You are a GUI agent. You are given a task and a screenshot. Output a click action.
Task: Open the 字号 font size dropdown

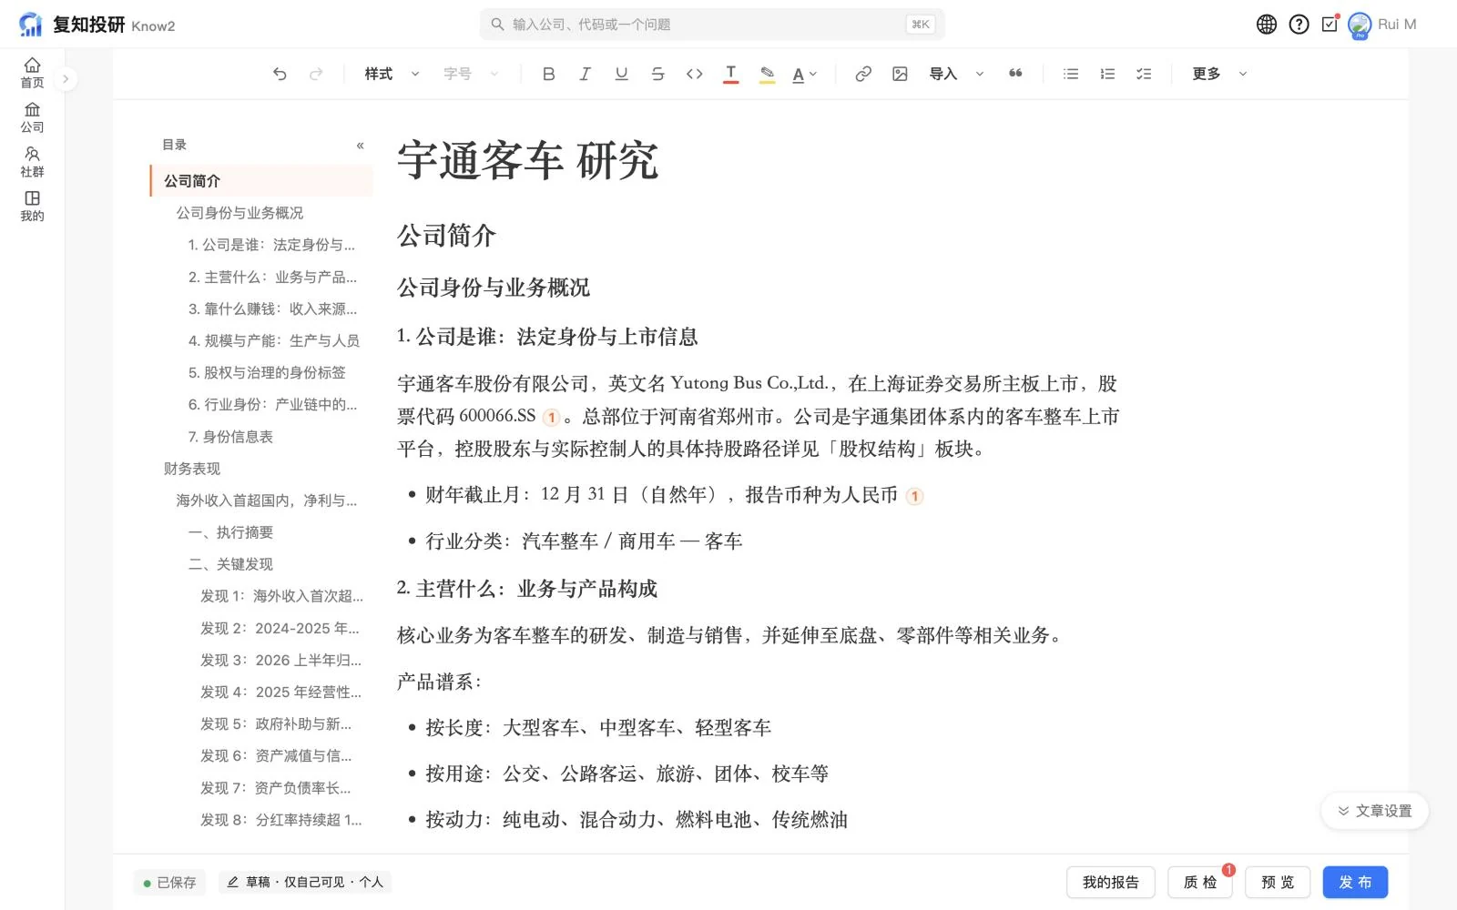[x=471, y=74]
